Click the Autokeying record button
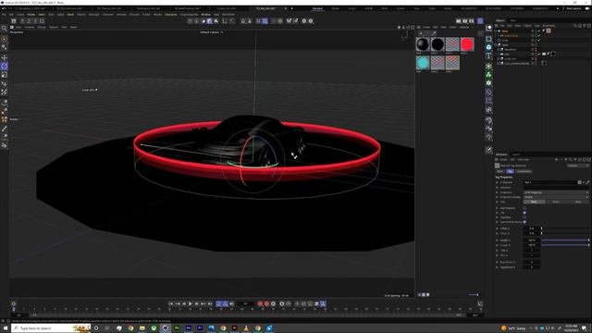 coord(266,303)
